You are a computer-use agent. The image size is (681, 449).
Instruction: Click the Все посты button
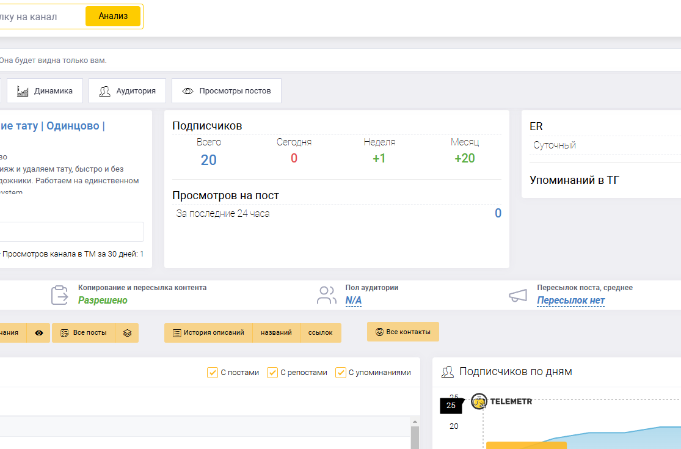tap(84, 333)
